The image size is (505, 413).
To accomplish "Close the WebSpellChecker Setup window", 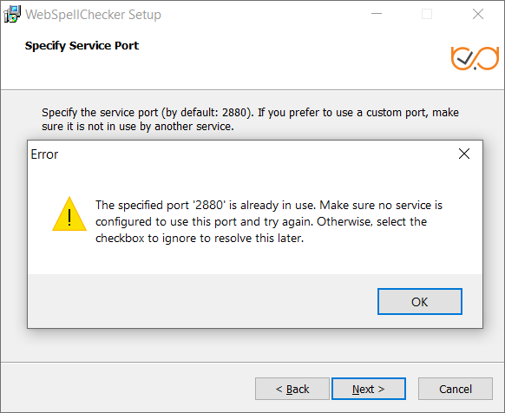I will 478,14.
